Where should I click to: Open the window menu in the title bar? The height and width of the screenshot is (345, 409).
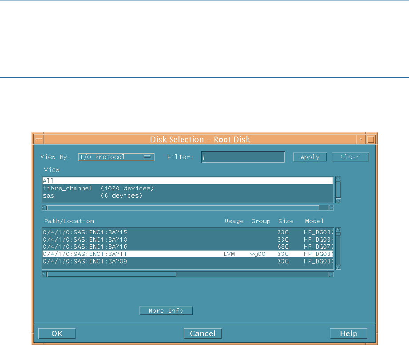[39, 140]
